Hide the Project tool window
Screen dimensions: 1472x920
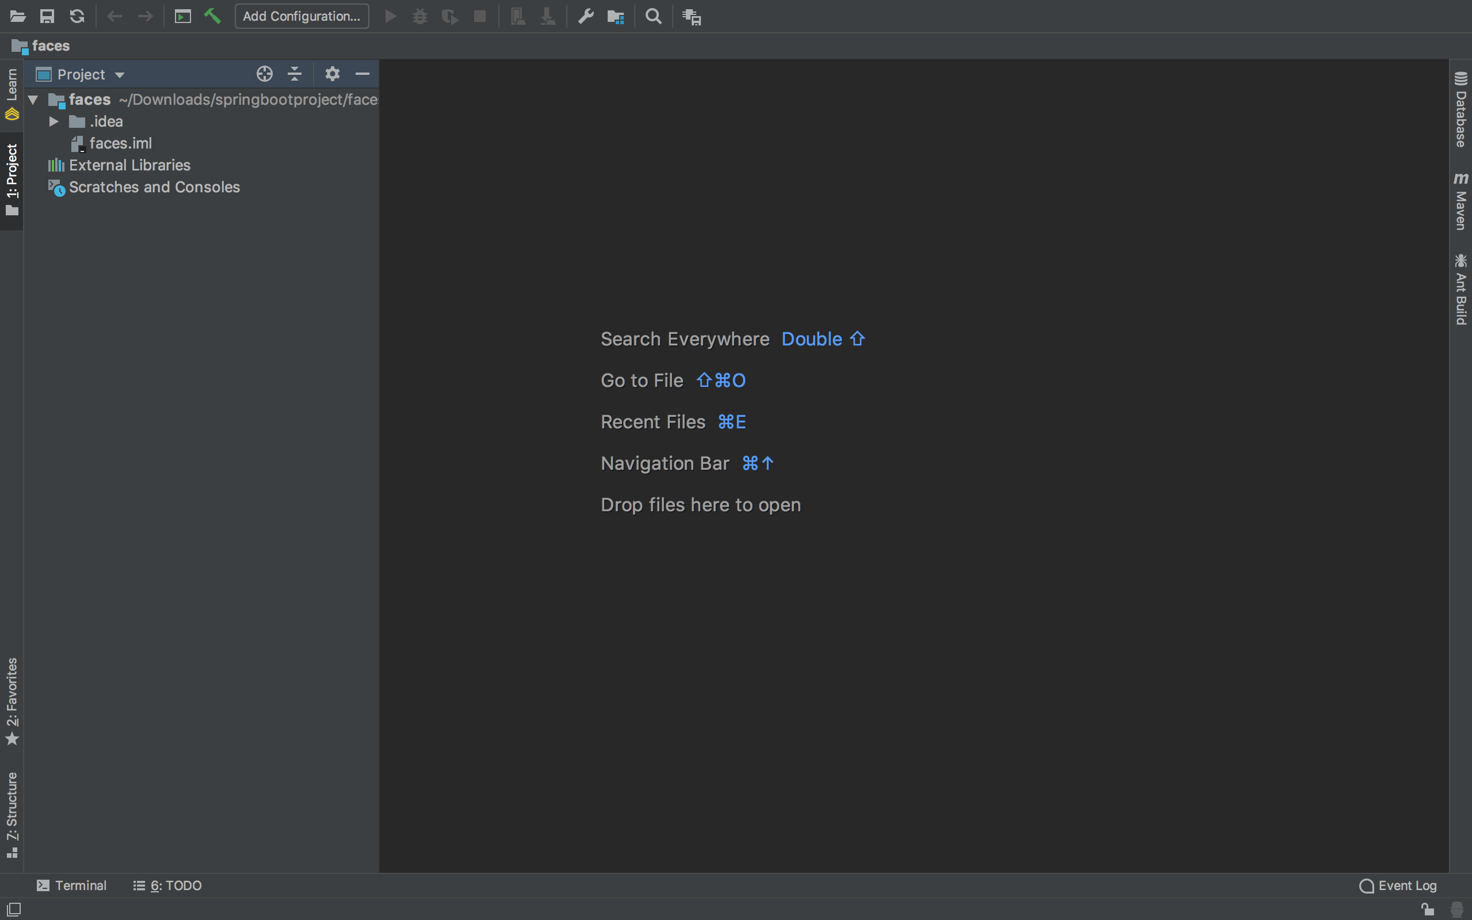(363, 74)
